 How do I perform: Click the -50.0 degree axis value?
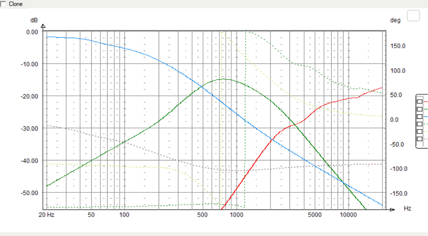pos(397,145)
